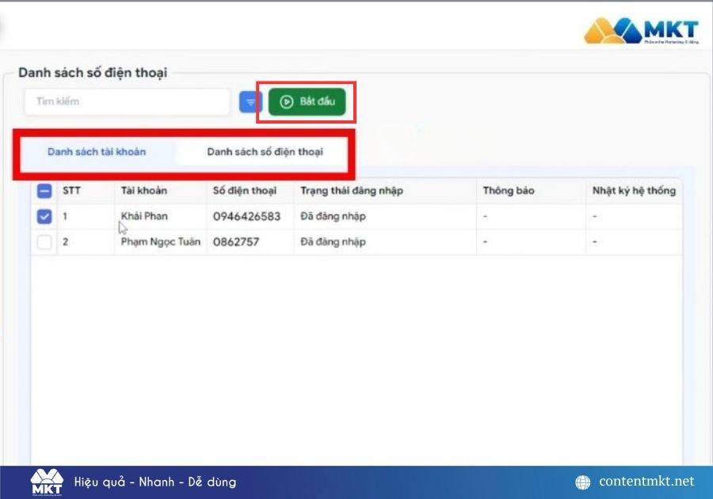The width and height of the screenshot is (713, 499).
Task: Toggle the select-all checkbox in table header
Action: pyautogui.click(x=45, y=191)
